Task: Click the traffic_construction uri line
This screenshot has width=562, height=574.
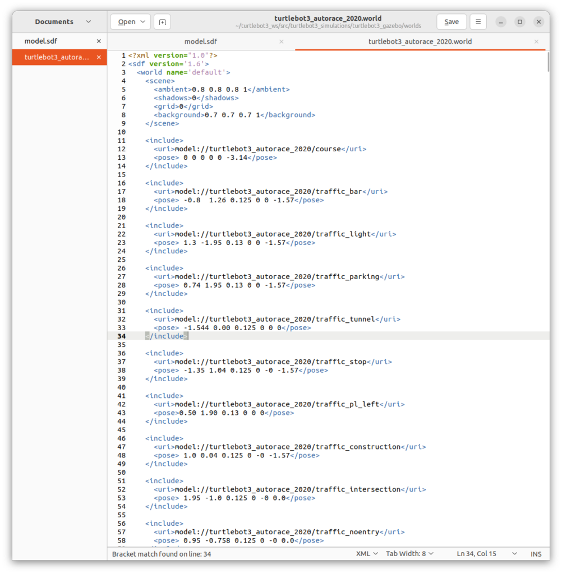Action: coord(290,447)
